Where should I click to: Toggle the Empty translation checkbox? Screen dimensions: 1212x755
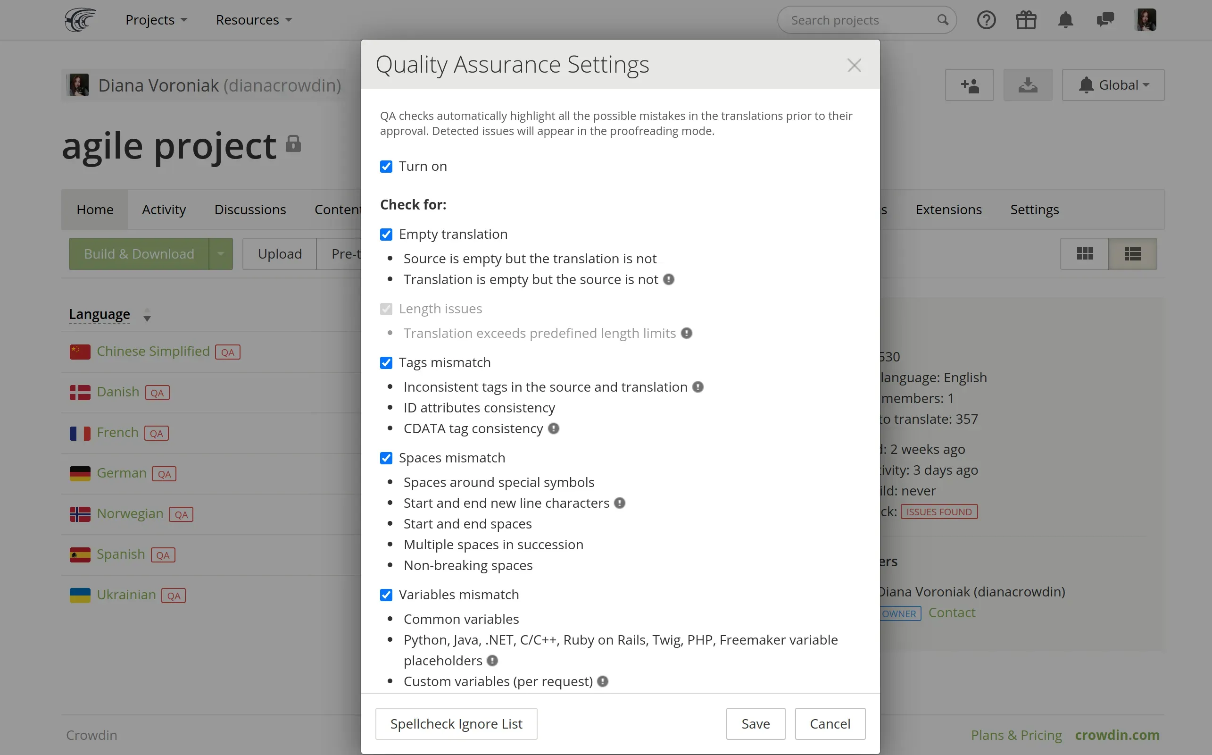386,235
